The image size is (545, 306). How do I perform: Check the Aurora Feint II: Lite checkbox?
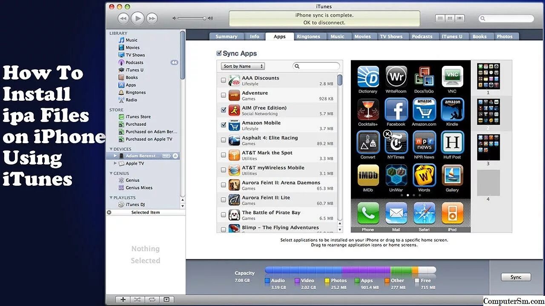(x=224, y=200)
